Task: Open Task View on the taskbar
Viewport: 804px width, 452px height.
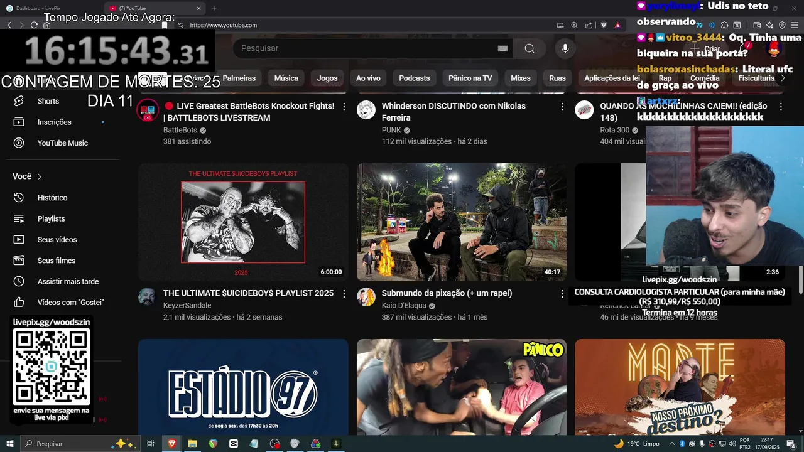Action: (151, 443)
